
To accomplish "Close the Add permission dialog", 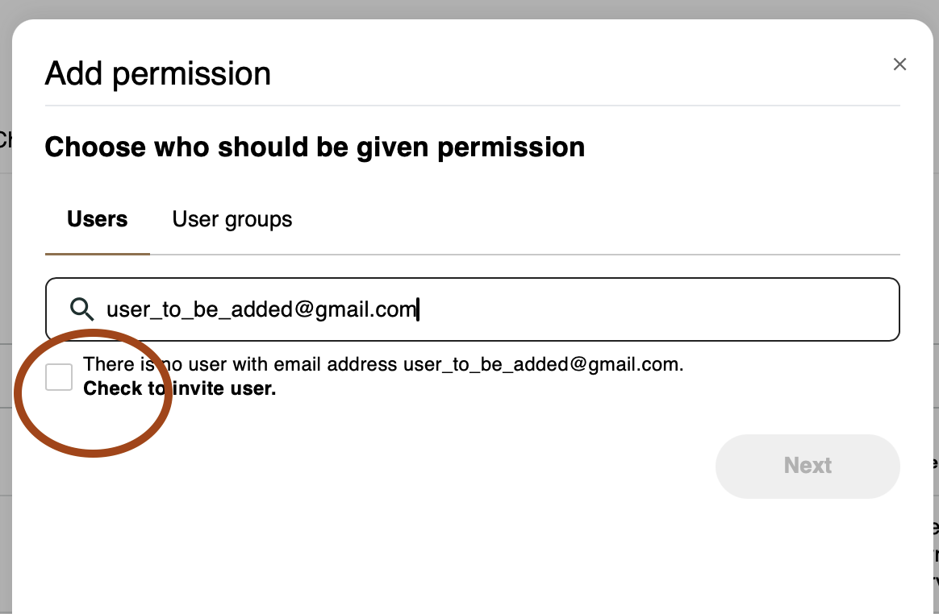I will [899, 64].
